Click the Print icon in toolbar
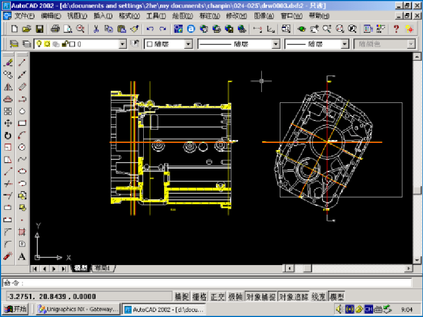Image resolution: width=423 pixels, height=317 pixels. click(x=55, y=29)
